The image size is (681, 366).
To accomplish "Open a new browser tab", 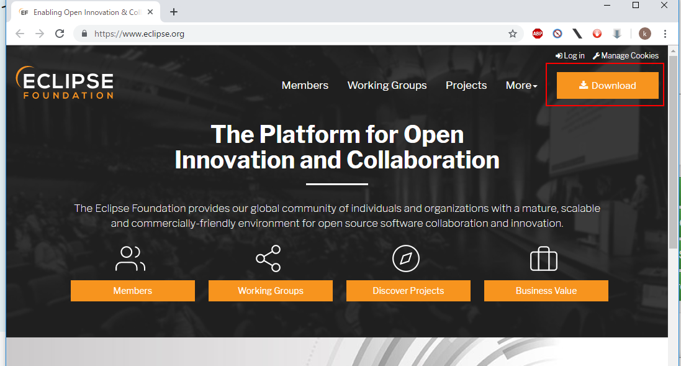I will click(174, 12).
